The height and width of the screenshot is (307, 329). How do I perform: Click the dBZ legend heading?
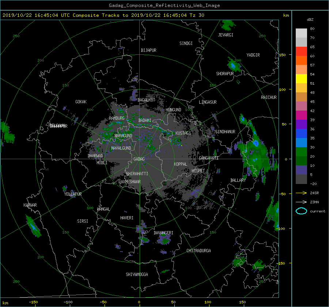click(x=310, y=20)
